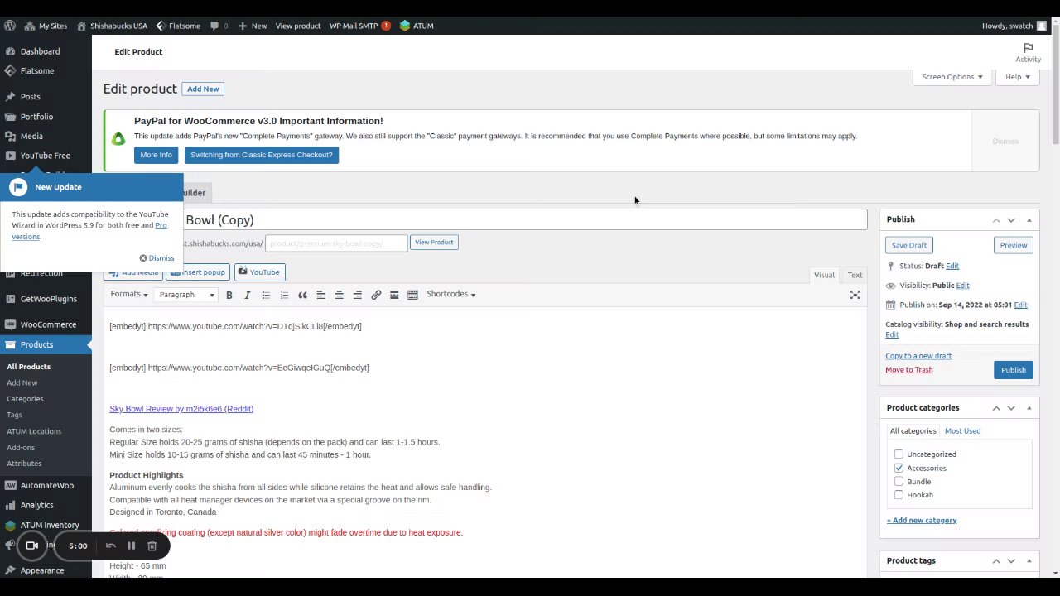Apply italic formatting in the editor toolbar

[248, 295]
